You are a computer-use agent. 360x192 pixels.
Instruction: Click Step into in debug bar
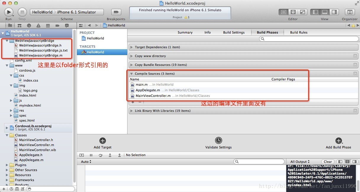coord(110,155)
